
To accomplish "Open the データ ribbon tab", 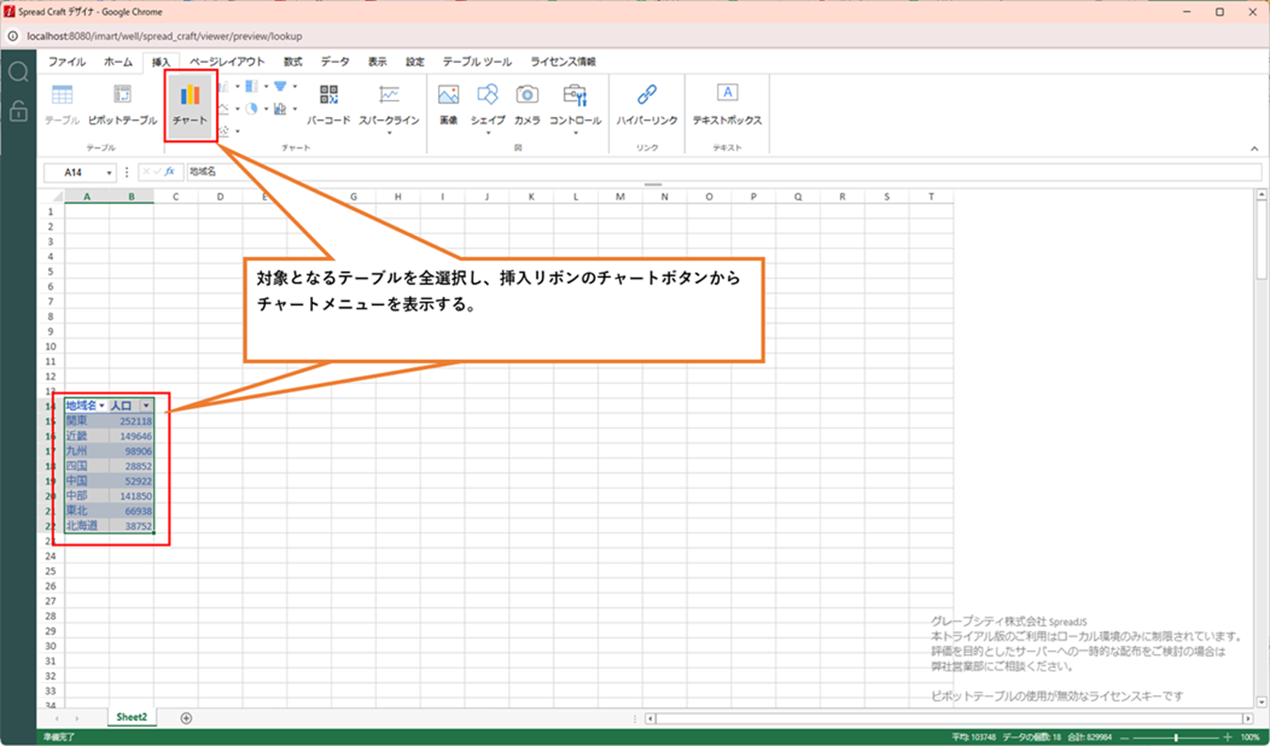I will point(334,62).
